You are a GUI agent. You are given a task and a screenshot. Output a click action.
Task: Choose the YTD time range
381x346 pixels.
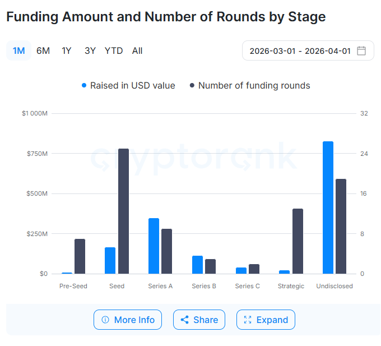coord(114,50)
